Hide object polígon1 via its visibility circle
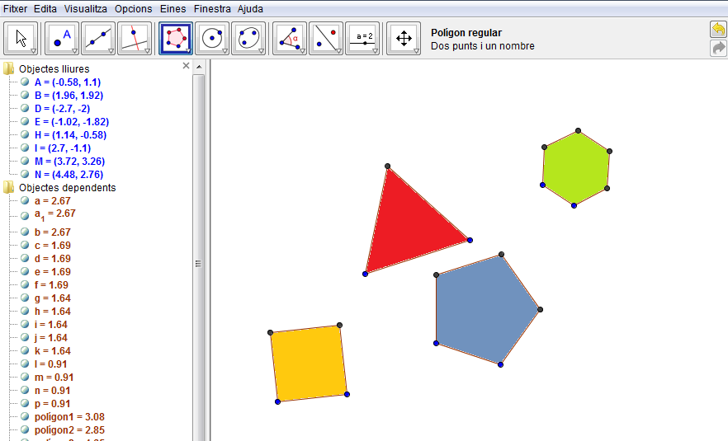Screen dimensions: 728x441 25,417
